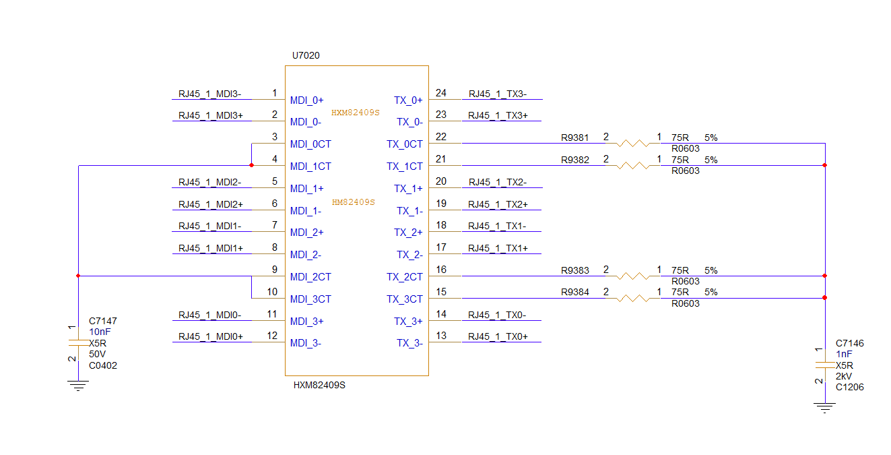Click the RJ45_1_MDI3- net label
This screenshot has width=891, height=455.
[210, 94]
